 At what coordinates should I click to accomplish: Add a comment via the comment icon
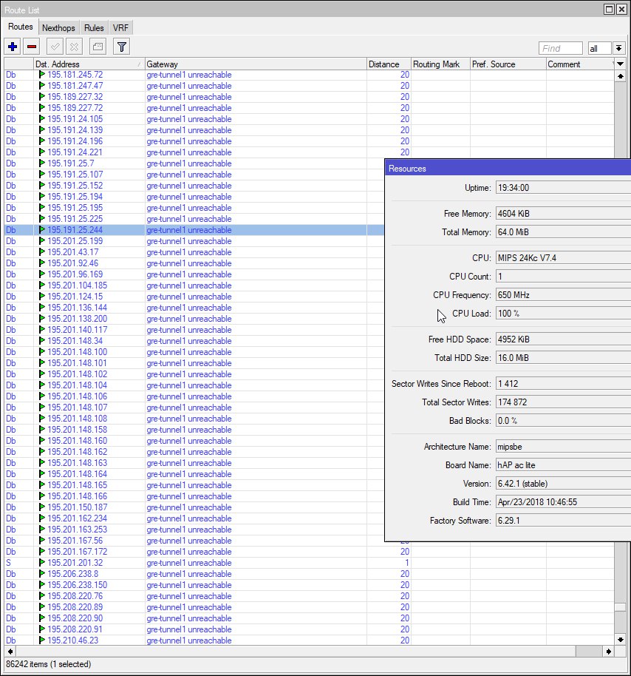pos(98,47)
